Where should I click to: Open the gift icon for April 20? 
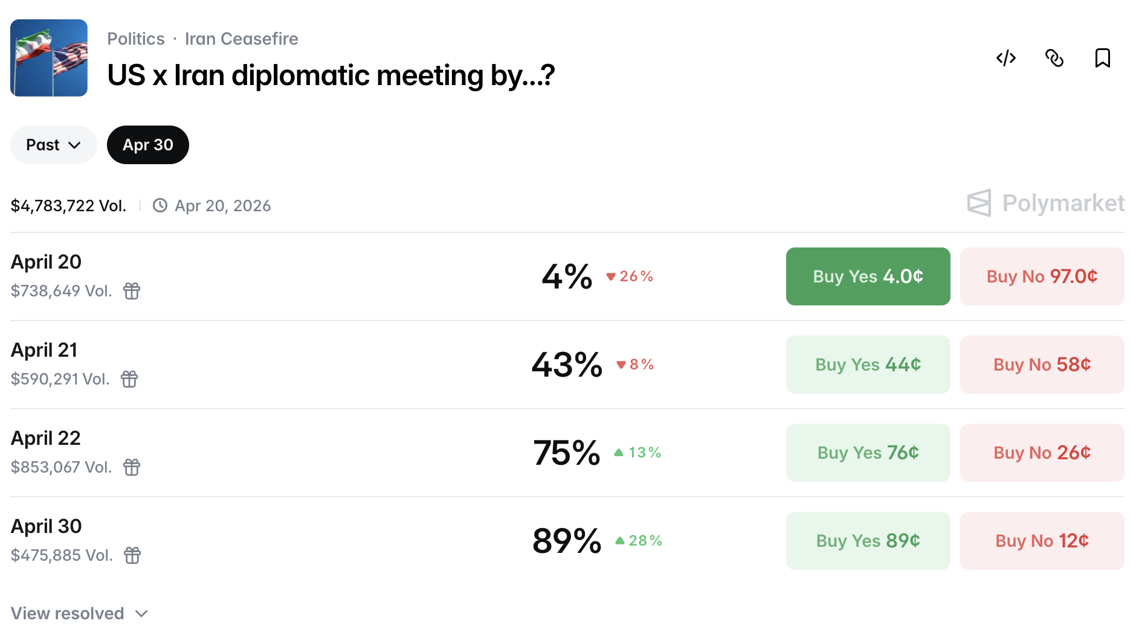[x=132, y=291]
